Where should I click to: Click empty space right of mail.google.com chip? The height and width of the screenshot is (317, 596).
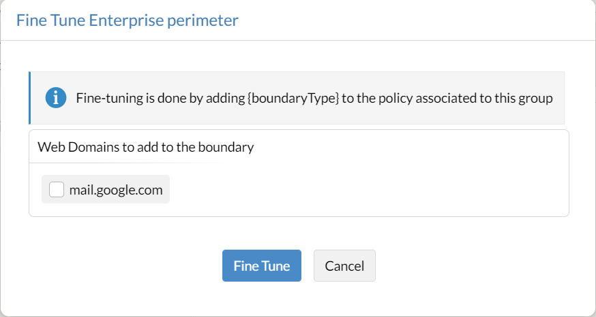(368, 190)
